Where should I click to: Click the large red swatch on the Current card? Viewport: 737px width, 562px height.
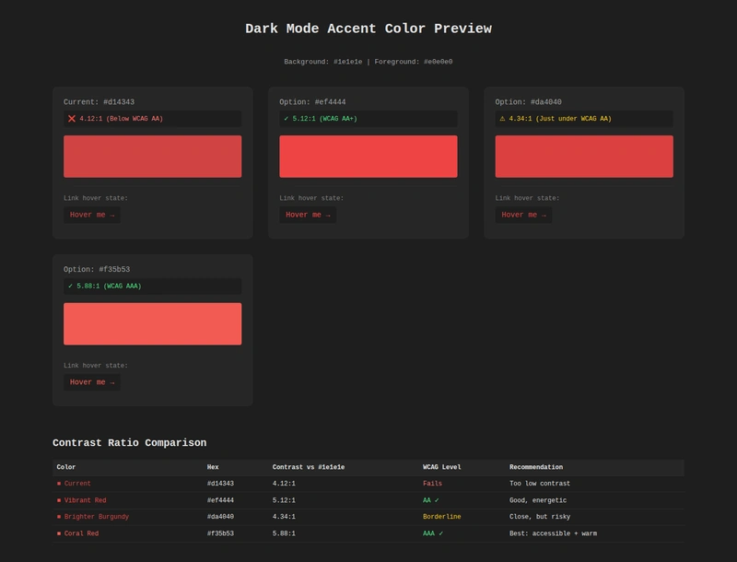153,156
